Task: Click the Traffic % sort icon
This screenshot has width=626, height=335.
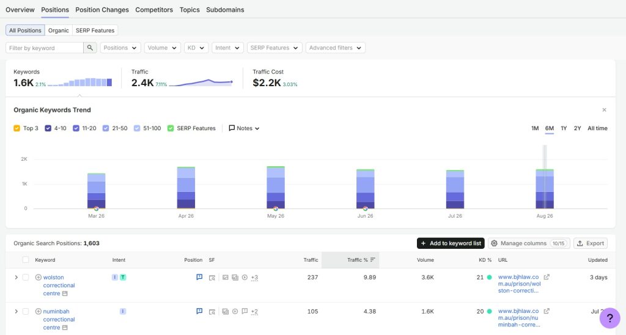Action: (372, 260)
